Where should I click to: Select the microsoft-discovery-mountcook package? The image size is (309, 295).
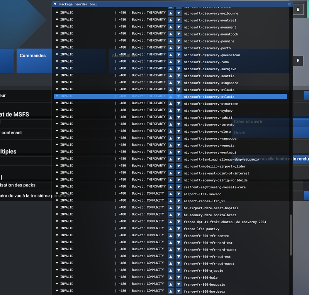pos(211,34)
